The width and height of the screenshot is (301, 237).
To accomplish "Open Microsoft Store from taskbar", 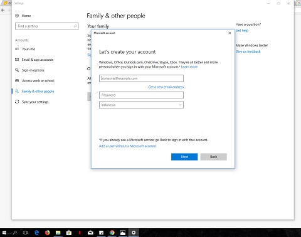I will [x=69, y=233].
